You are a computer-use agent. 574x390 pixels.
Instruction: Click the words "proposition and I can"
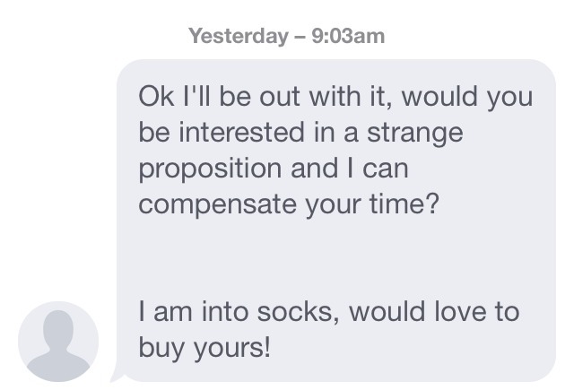pos(273,169)
